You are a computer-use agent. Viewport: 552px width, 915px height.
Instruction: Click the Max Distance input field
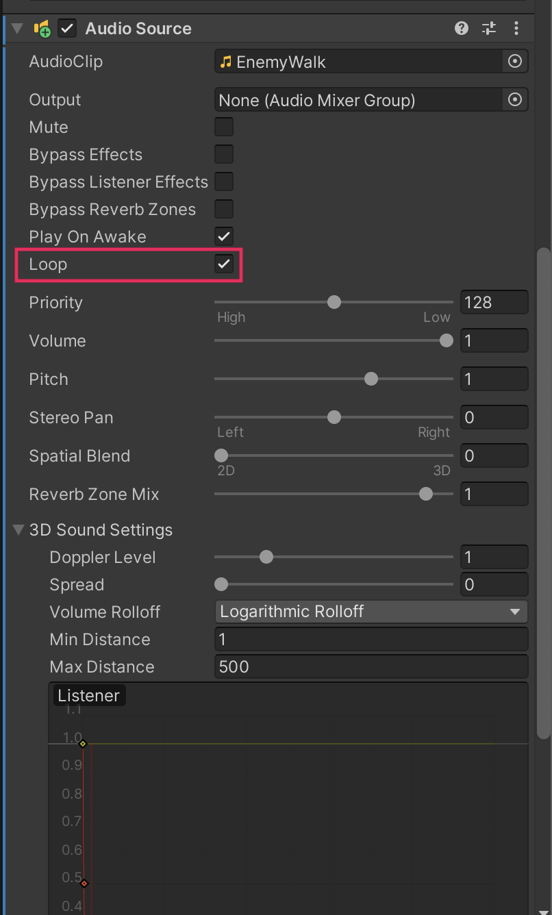click(371, 666)
